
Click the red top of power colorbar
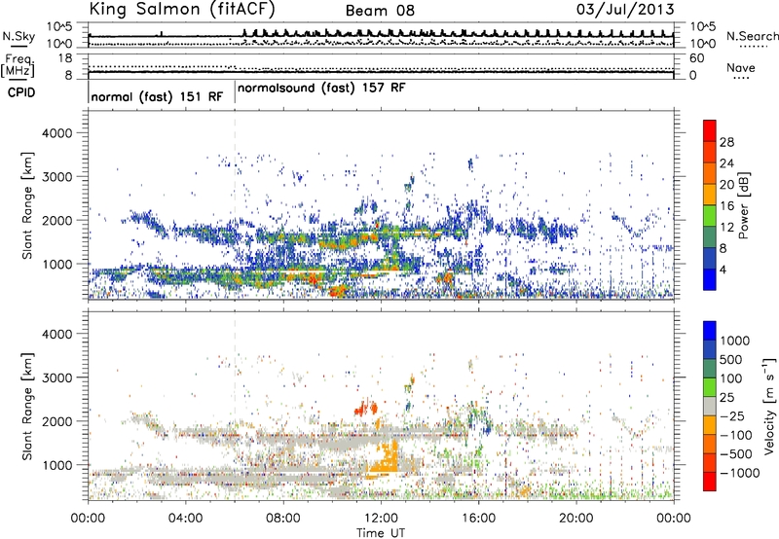[710, 130]
